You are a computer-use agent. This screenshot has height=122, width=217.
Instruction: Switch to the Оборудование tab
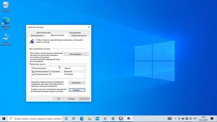point(75,33)
